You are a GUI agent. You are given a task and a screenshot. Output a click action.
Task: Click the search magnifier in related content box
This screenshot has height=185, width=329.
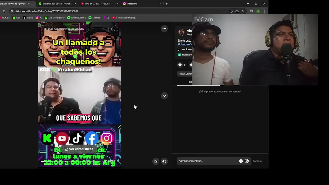[113, 29]
